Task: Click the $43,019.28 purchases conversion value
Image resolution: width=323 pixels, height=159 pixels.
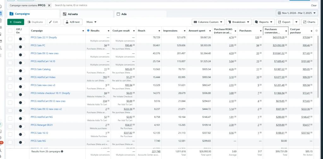Action: tap(279, 37)
